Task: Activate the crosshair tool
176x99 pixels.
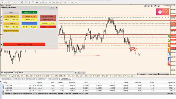Action: click(x=6, y=2)
